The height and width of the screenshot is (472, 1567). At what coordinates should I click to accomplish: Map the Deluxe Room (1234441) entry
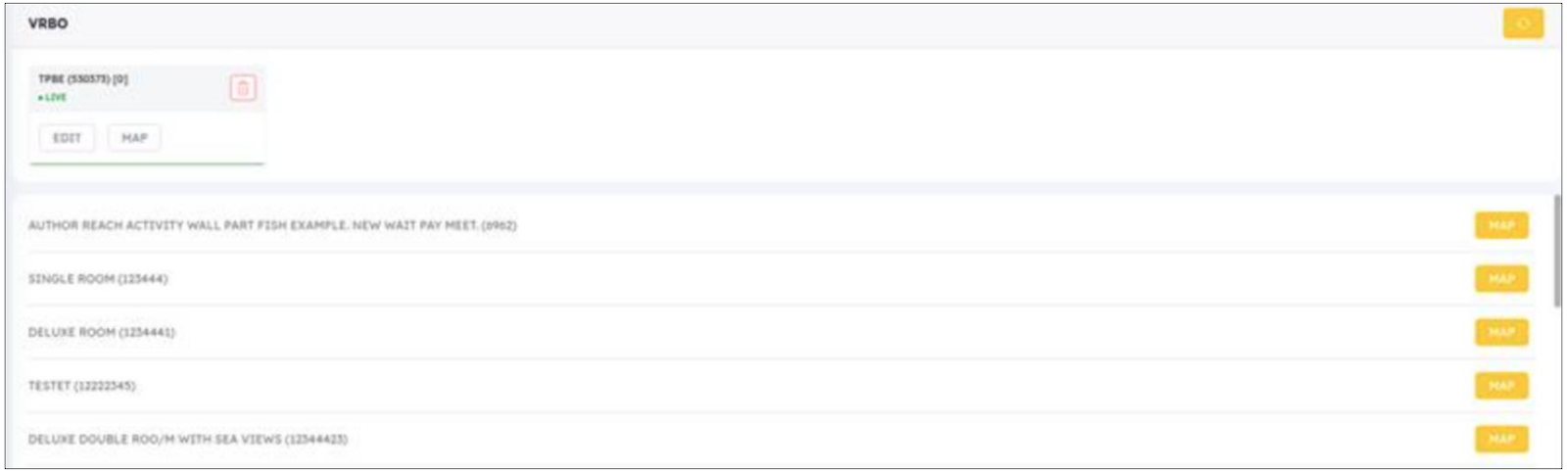(1501, 333)
